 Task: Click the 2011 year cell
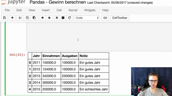pos(37,63)
